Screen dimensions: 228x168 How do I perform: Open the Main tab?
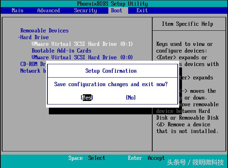(x=17, y=11)
